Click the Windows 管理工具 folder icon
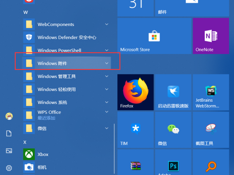The height and width of the screenshot is (175, 234). pyautogui.click(x=29, y=76)
